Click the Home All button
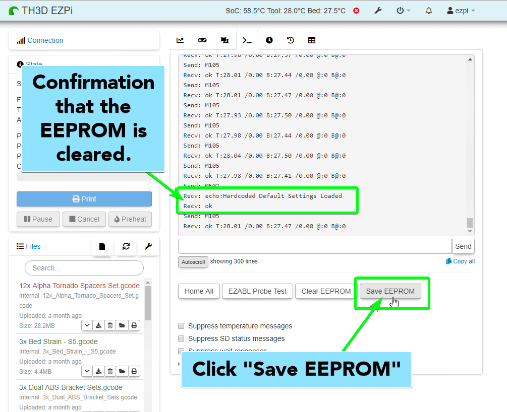The image size is (507, 412). pos(199,291)
